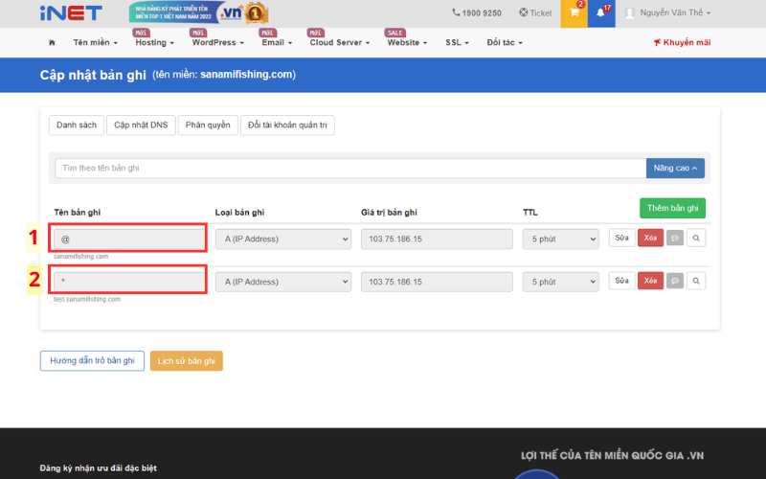Screen dimensions: 766x479
Task: Click the * record name field
Action: (x=129, y=282)
